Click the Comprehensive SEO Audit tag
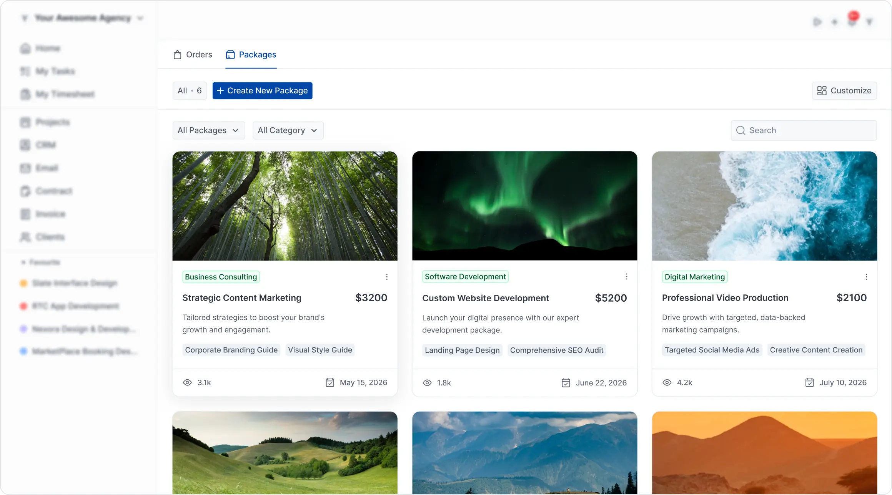This screenshot has width=892, height=495. pyautogui.click(x=557, y=350)
